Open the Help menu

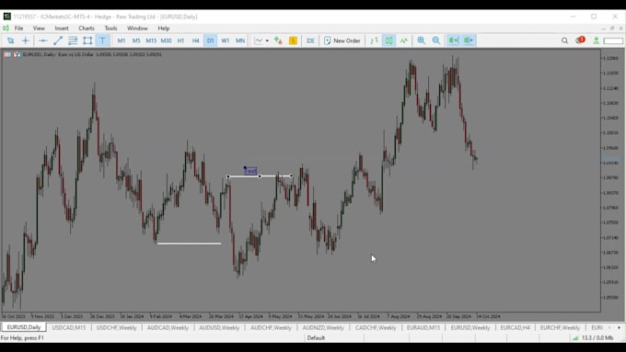tap(164, 28)
